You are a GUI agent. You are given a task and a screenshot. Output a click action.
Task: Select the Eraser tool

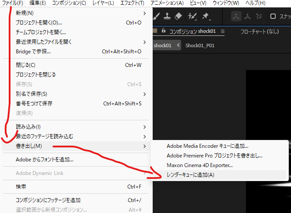(x=178, y=16)
